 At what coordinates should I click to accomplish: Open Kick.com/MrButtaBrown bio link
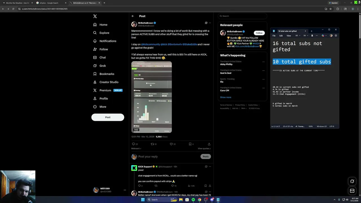pos(247,47)
